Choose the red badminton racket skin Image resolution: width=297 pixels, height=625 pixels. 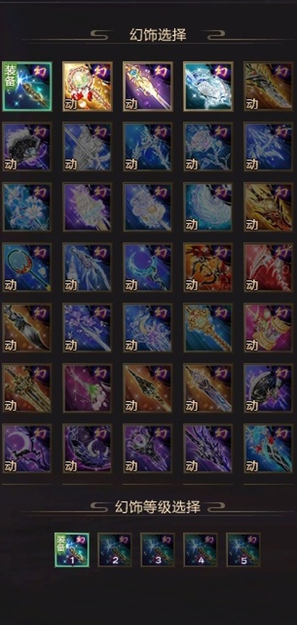click(27, 268)
